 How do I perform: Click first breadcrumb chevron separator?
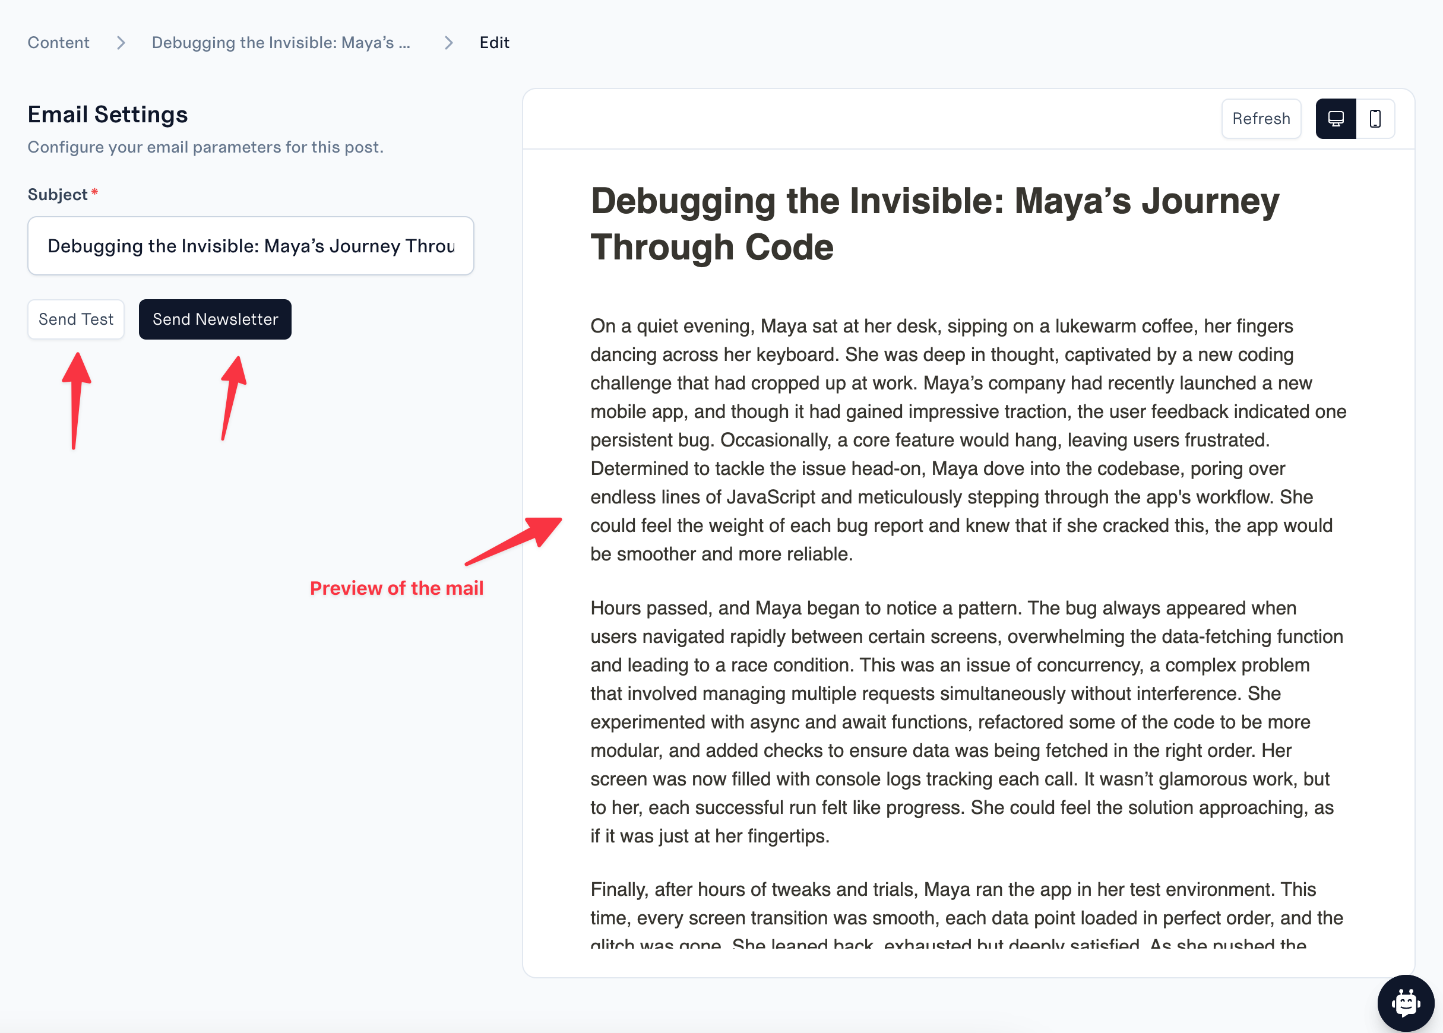[x=121, y=43]
